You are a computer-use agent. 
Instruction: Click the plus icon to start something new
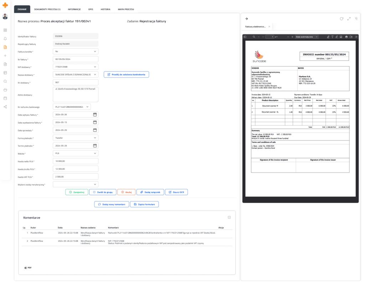[x=5, y=55]
